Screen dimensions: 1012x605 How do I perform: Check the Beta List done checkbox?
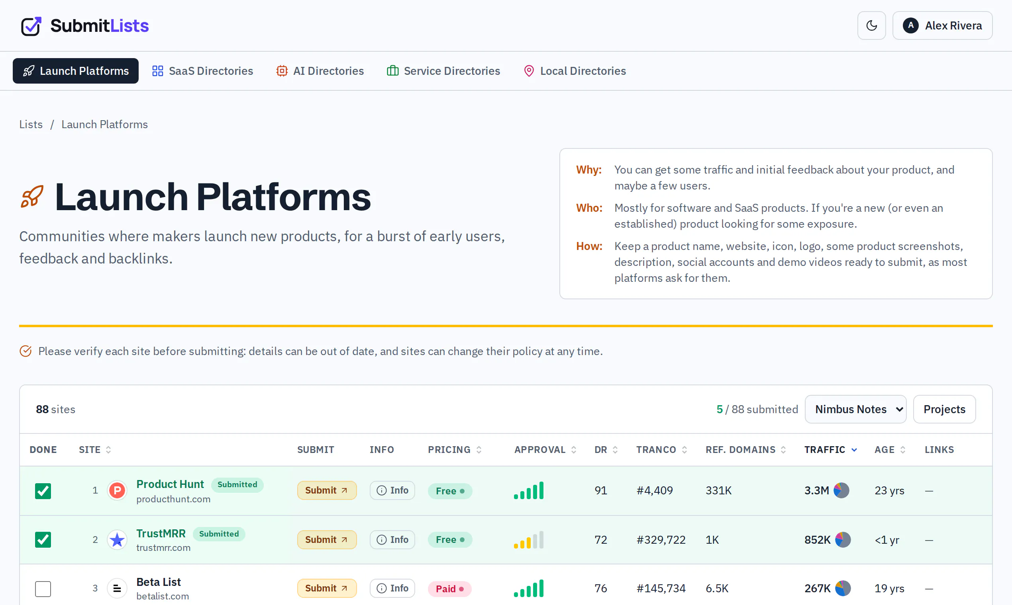[43, 589]
